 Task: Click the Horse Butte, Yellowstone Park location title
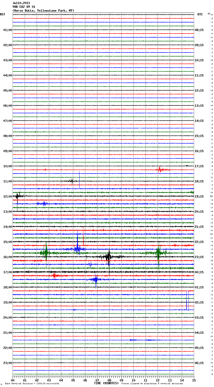point(43,11)
